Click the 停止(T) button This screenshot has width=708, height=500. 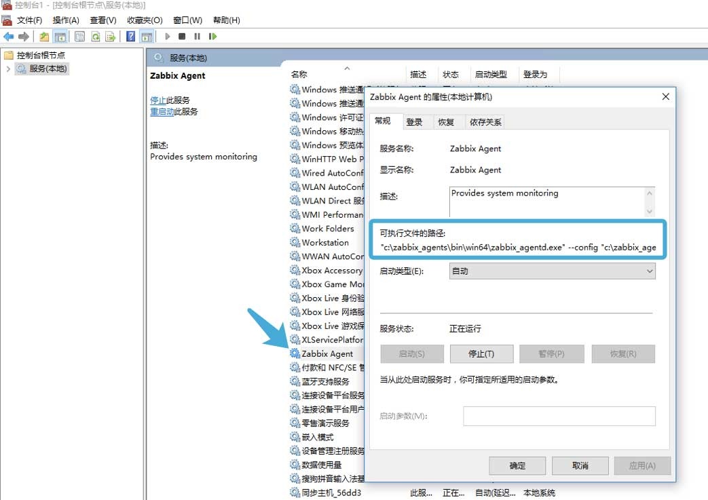481,353
